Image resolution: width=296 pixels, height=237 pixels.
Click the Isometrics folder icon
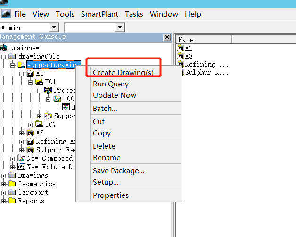12,184
